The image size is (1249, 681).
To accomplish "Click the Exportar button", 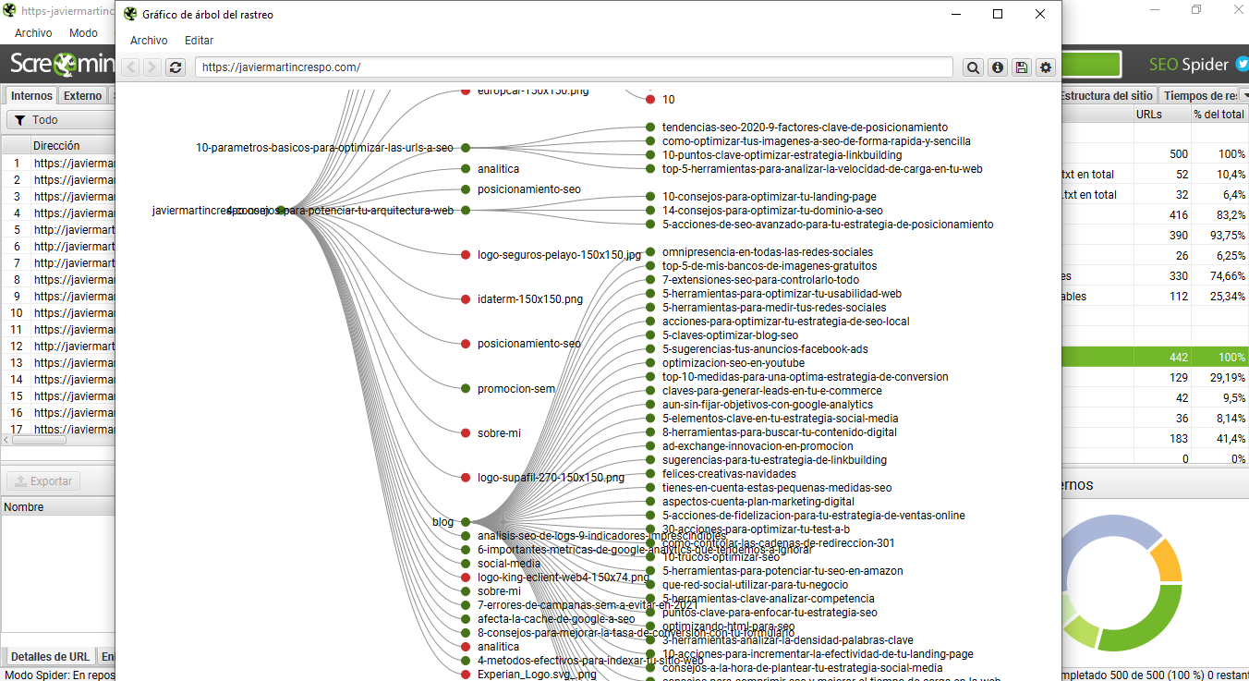I will point(43,481).
